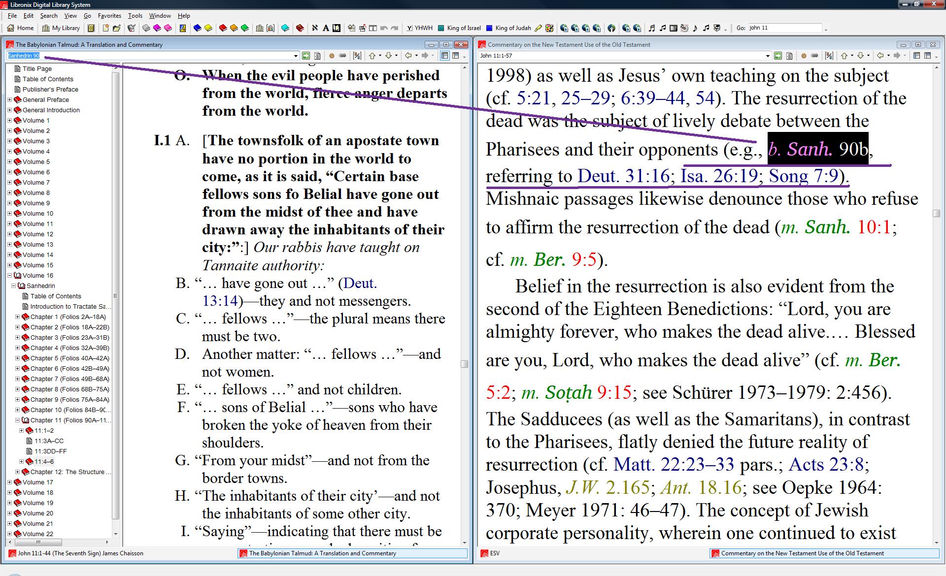The image size is (946, 576).
Task: Click the green Go arrow beside Sanhedrin 90
Action: 306,56
